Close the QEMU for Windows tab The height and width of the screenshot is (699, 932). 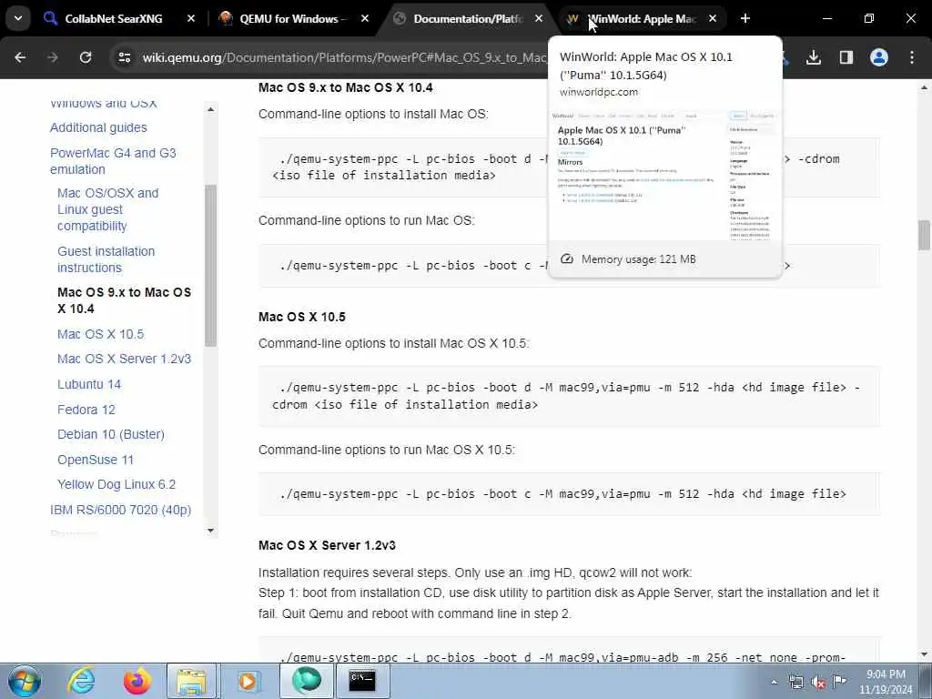point(364,19)
